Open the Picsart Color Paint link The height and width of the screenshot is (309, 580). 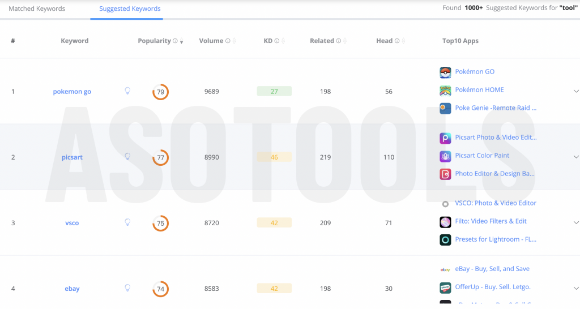482,156
